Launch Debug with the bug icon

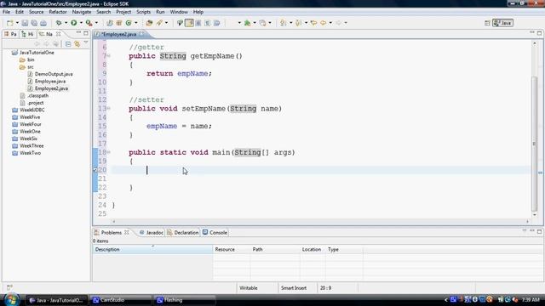(x=59, y=23)
